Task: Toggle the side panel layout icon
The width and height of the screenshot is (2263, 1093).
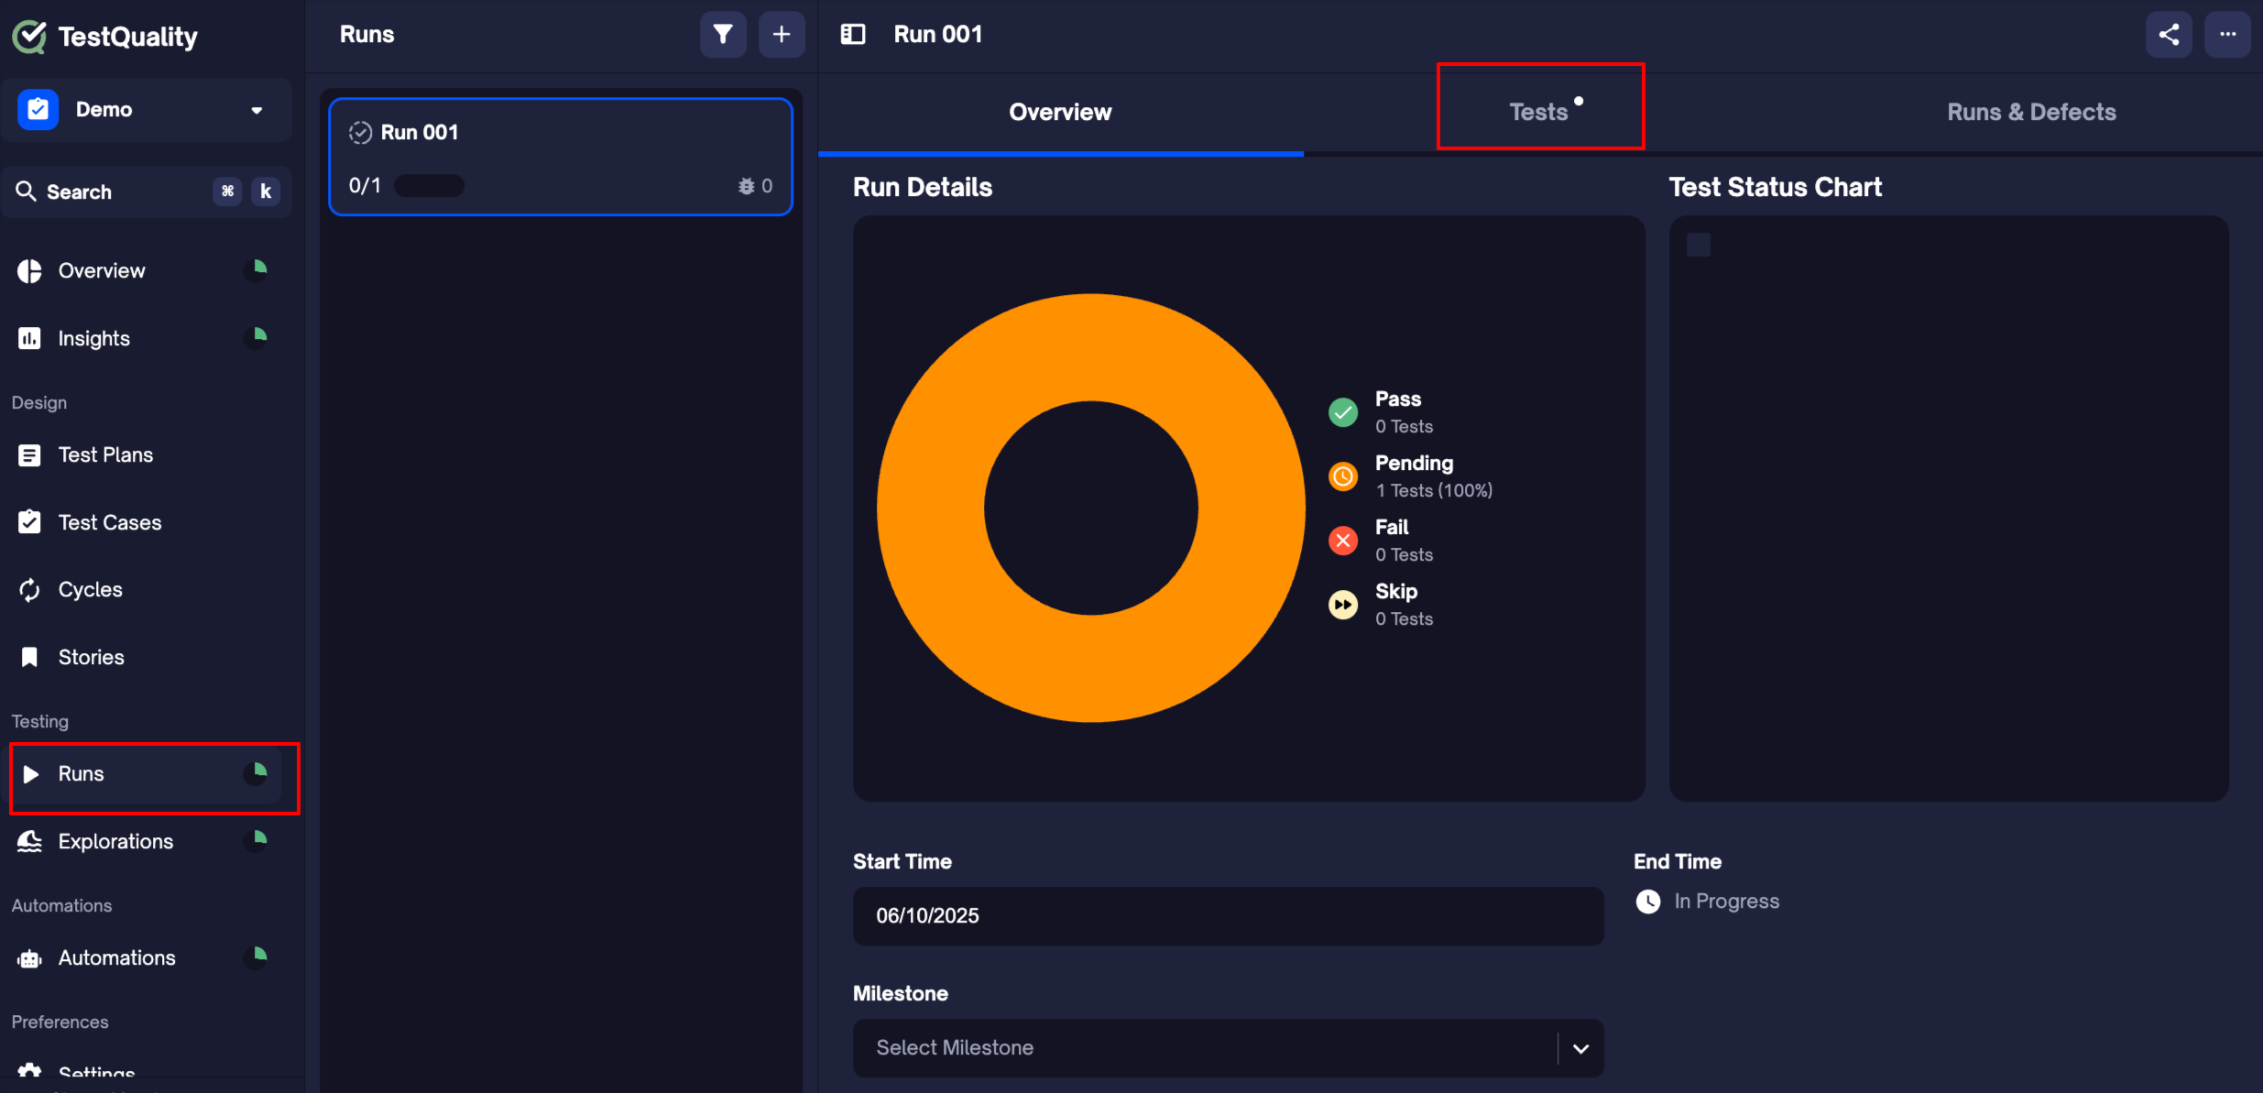Action: (853, 35)
